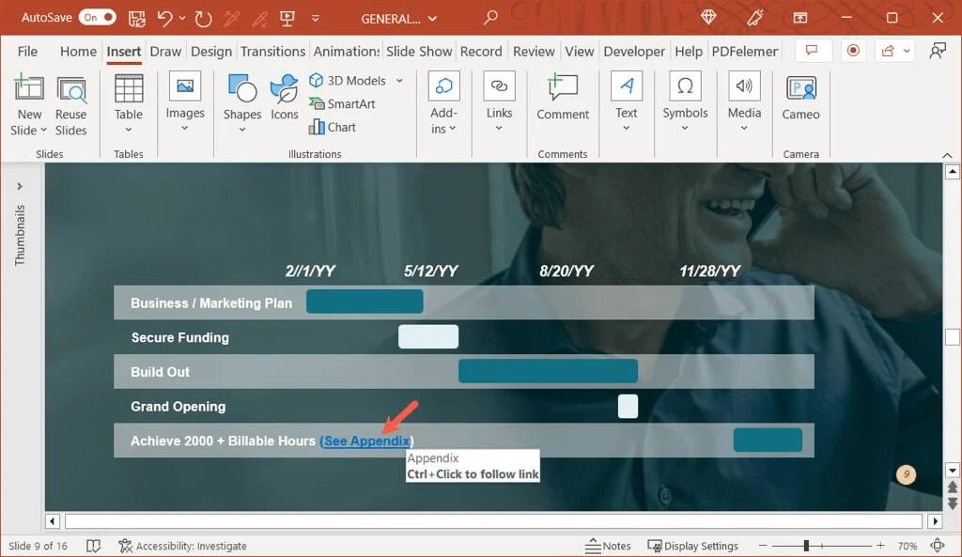
Task: Open the Slide Show tab
Action: point(419,51)
